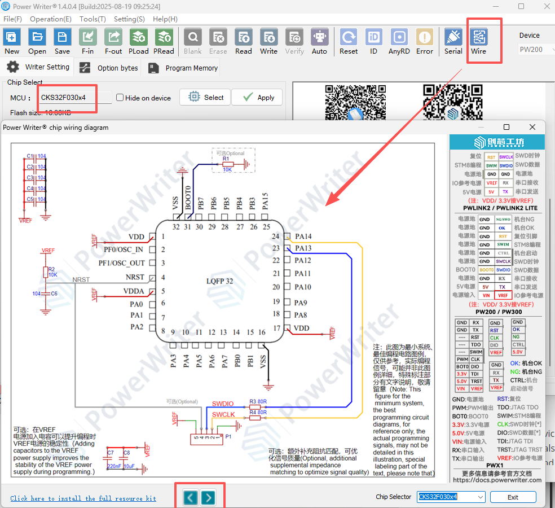Show the next wiring diagram page
The width and height of the screenshot is (555, 508).
click(208, 498)
